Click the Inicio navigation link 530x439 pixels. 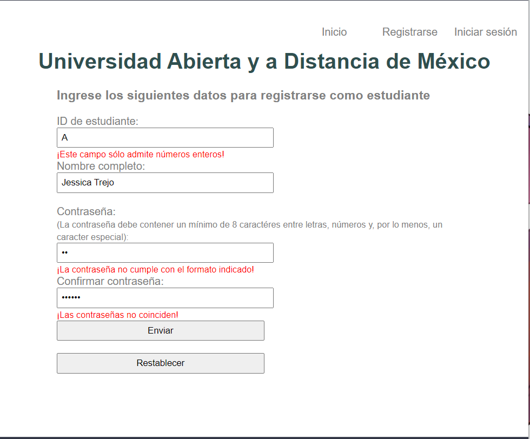click(334, 32)
